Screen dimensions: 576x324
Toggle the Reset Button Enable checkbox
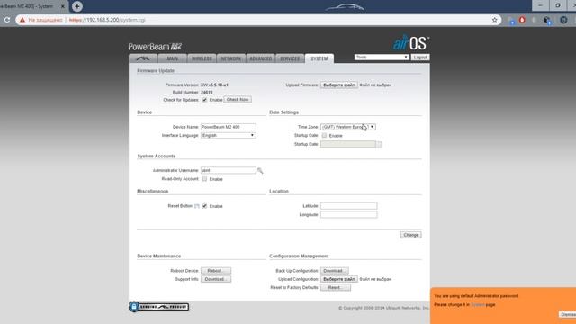204,206
